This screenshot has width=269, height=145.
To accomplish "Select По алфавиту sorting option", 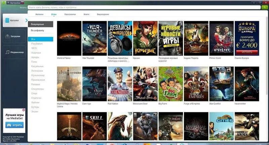I will point(40,30).
